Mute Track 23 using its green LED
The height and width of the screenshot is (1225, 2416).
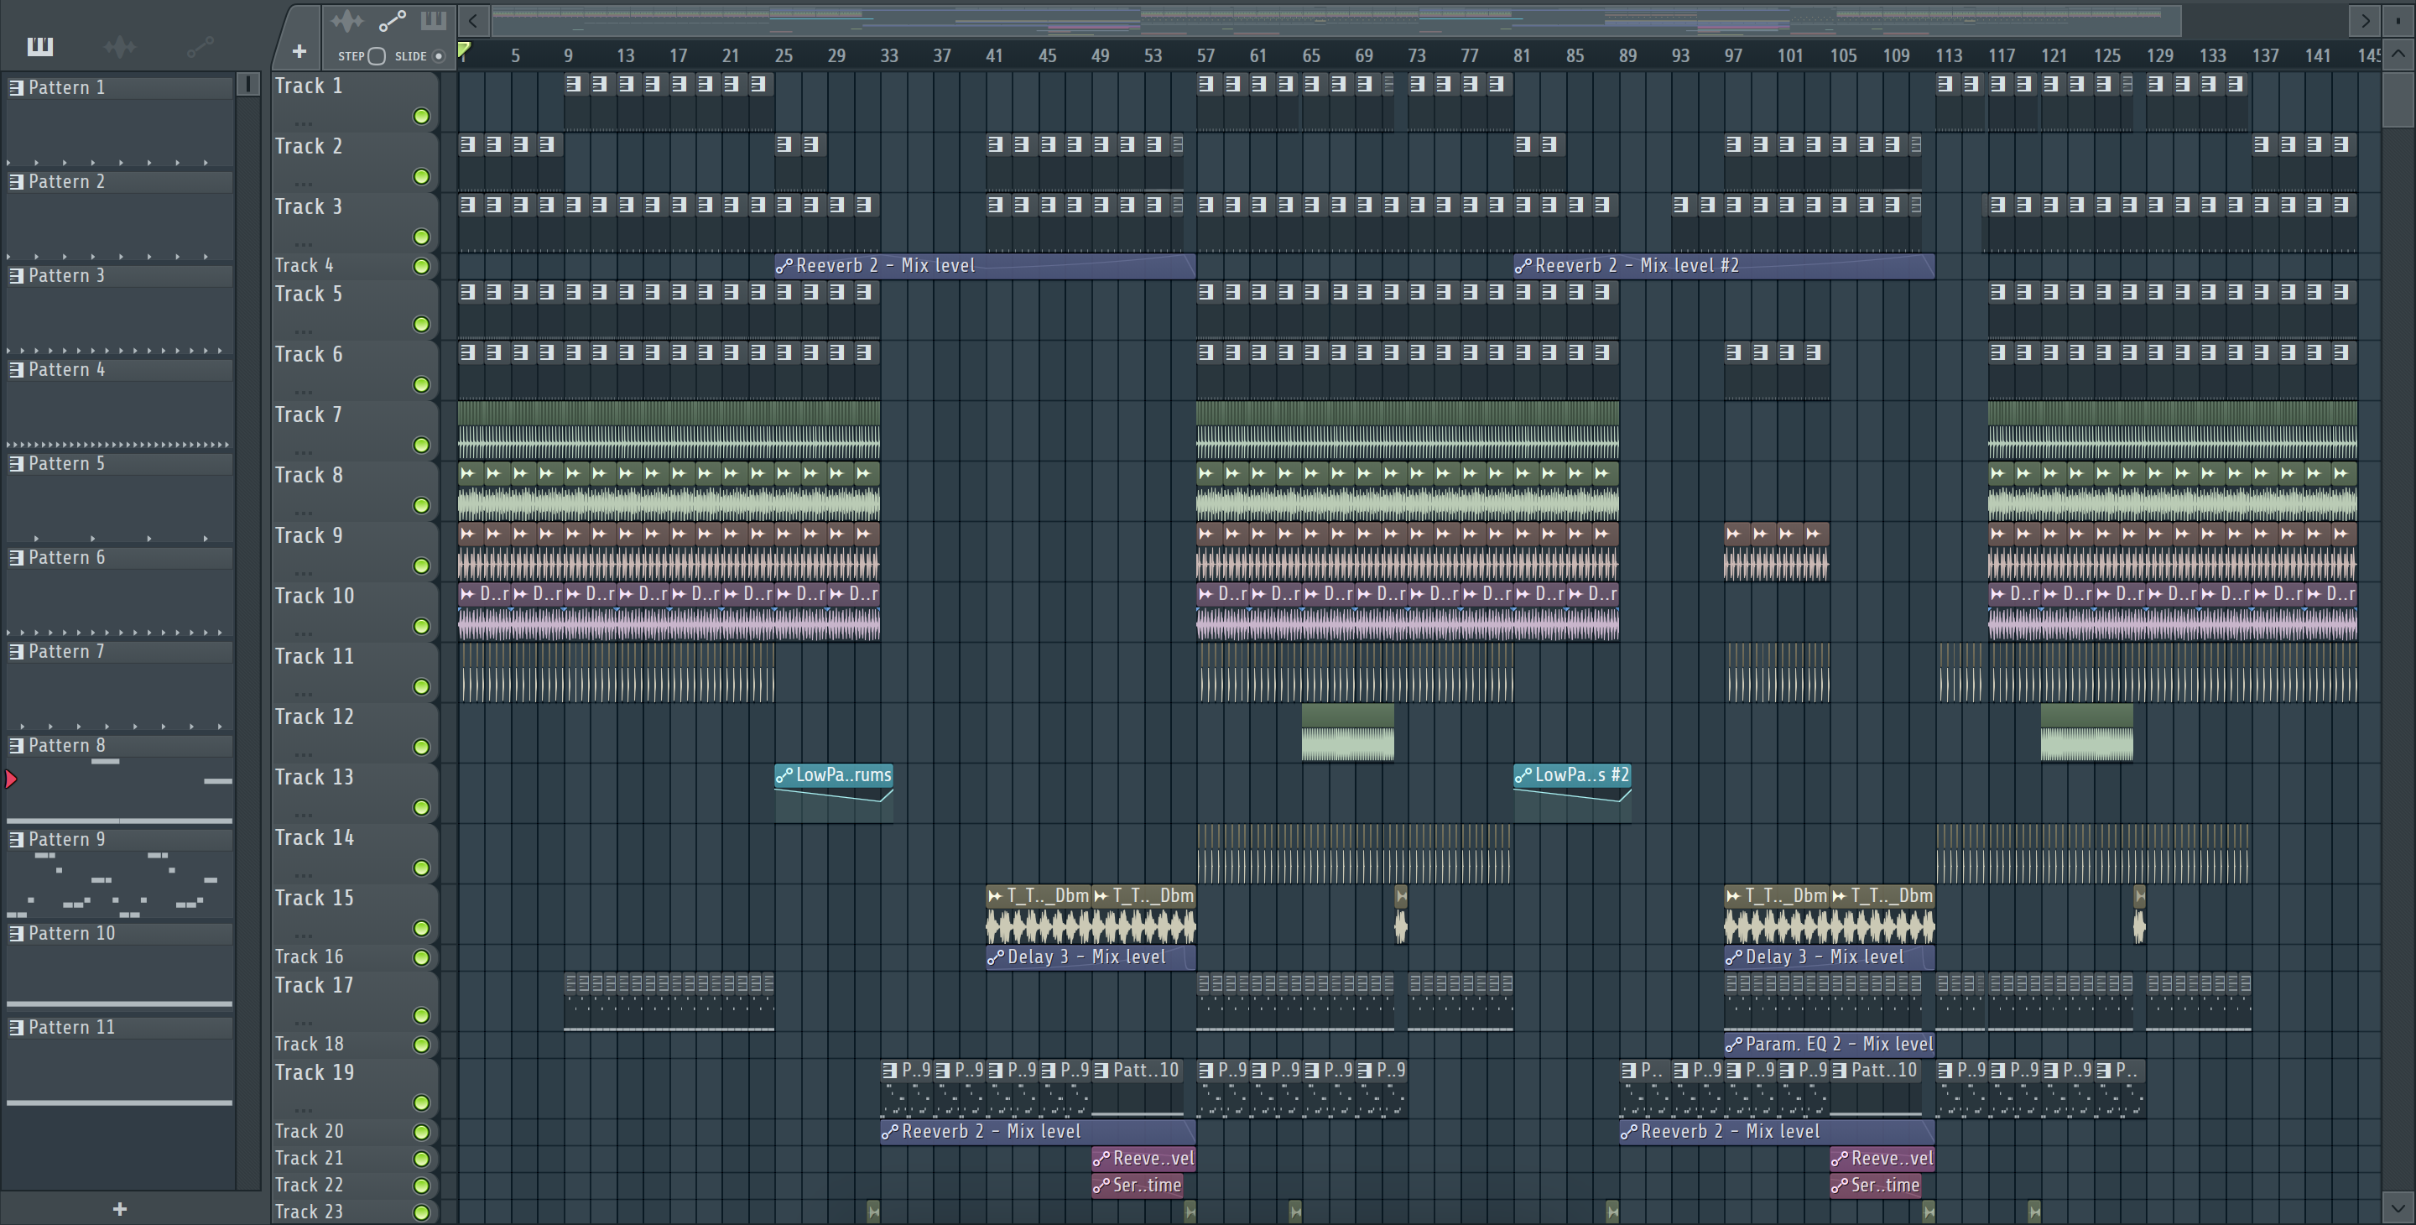pyautogui.click(x=421, y=1212)
